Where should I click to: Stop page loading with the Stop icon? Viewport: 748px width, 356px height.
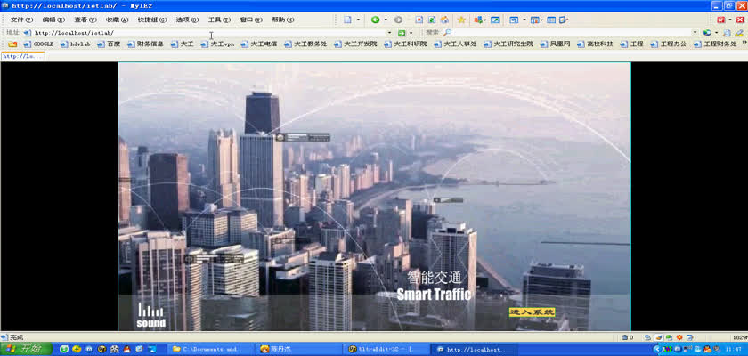(x=419, y=20)
